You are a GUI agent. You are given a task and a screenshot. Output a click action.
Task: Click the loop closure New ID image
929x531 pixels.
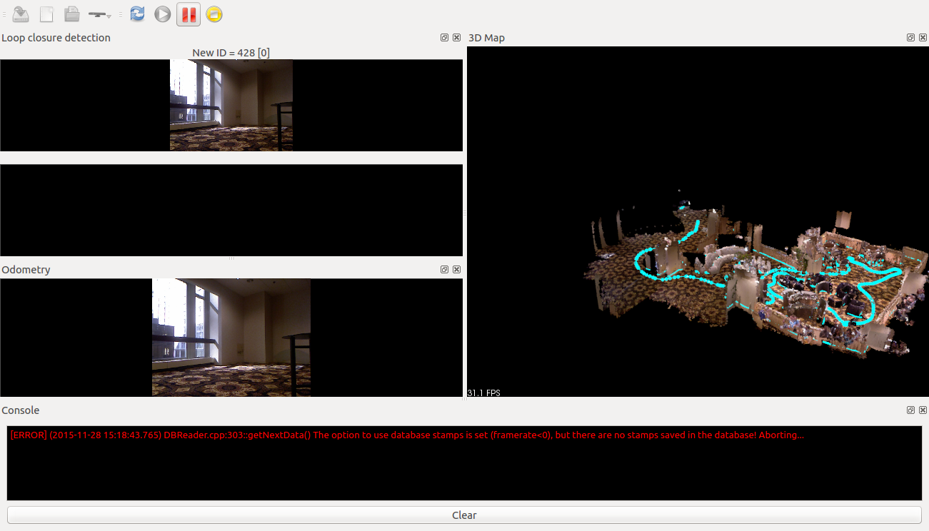(231, 105)
